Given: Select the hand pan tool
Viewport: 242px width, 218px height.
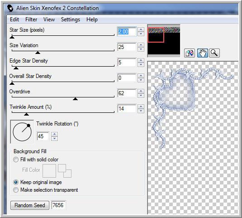Looking at the screenshot, I should (203, 53).
